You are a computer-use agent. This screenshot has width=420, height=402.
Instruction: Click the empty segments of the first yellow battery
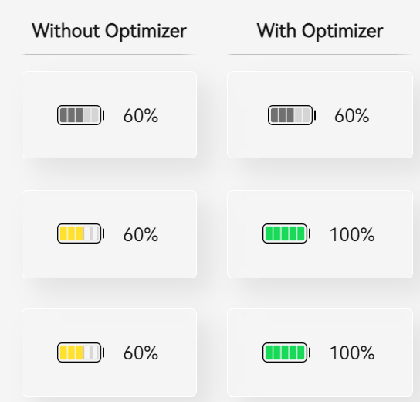[91, 233]
